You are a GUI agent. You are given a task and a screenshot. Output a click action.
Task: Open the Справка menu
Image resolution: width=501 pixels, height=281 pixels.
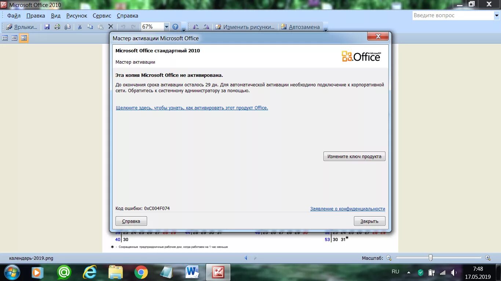[127, 16]
